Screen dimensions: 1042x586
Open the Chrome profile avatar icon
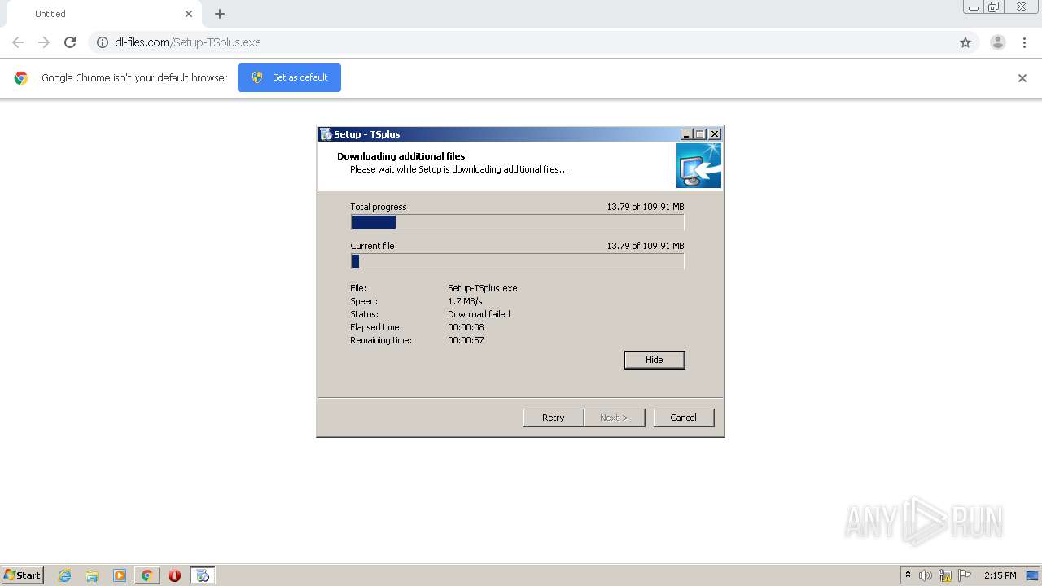(998, 42)
